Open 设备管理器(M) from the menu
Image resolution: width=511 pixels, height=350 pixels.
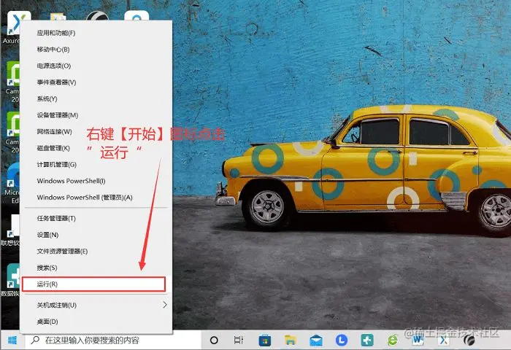pyautogui.click(x=96, y=115)
